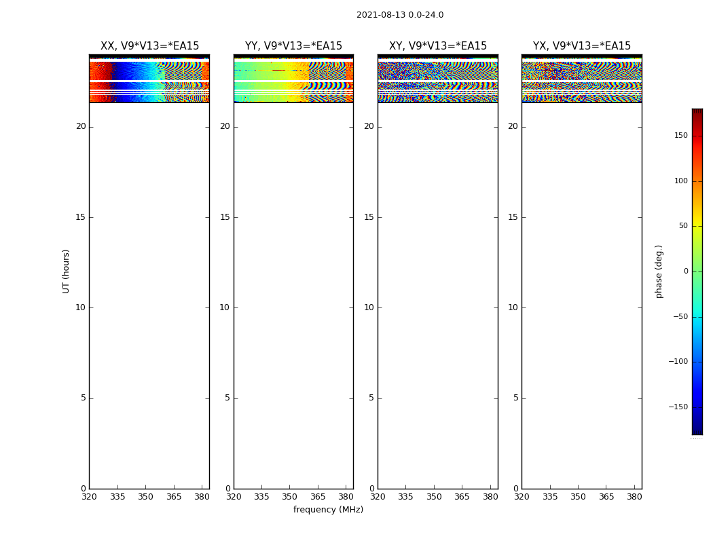Click the 100 colorbar tick label
The image size is (713, 543).
(680, 181)
